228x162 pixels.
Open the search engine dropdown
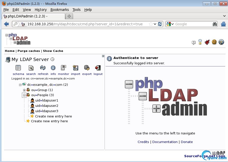(x=173, y=24)
